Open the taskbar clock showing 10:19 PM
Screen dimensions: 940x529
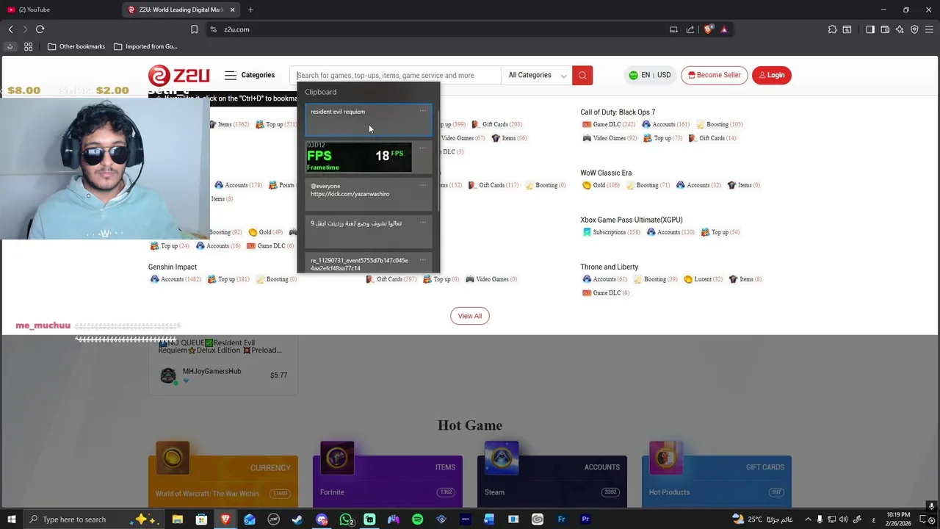[x=898, y=519]
